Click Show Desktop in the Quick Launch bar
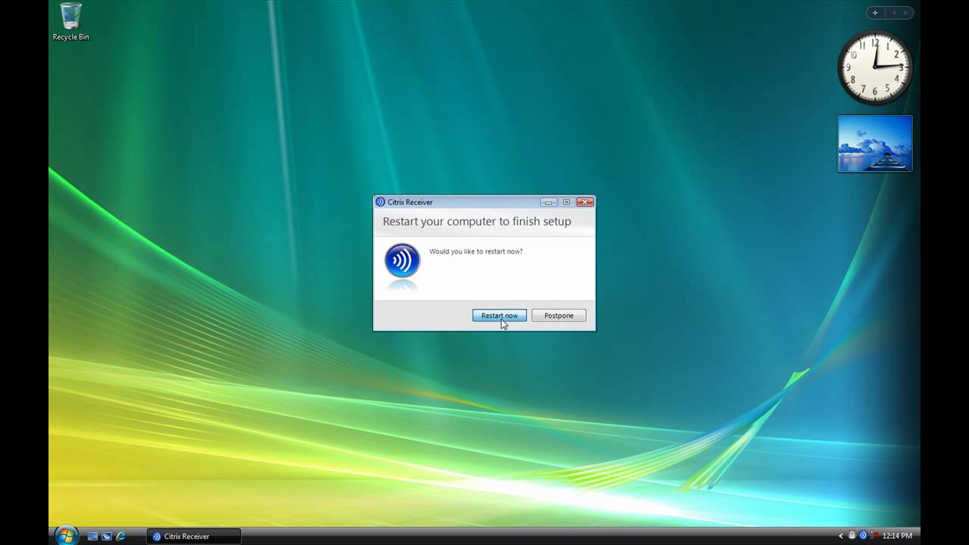 pos(92,536)
